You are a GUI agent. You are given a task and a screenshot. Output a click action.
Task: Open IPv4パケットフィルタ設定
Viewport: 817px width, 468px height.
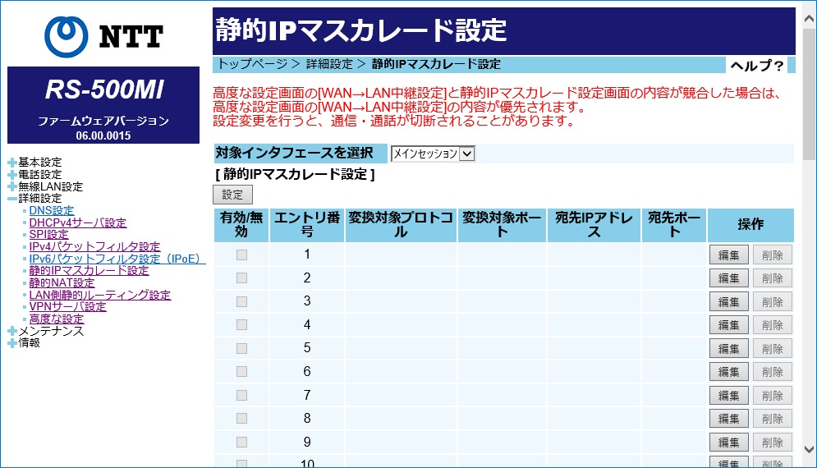94,246
